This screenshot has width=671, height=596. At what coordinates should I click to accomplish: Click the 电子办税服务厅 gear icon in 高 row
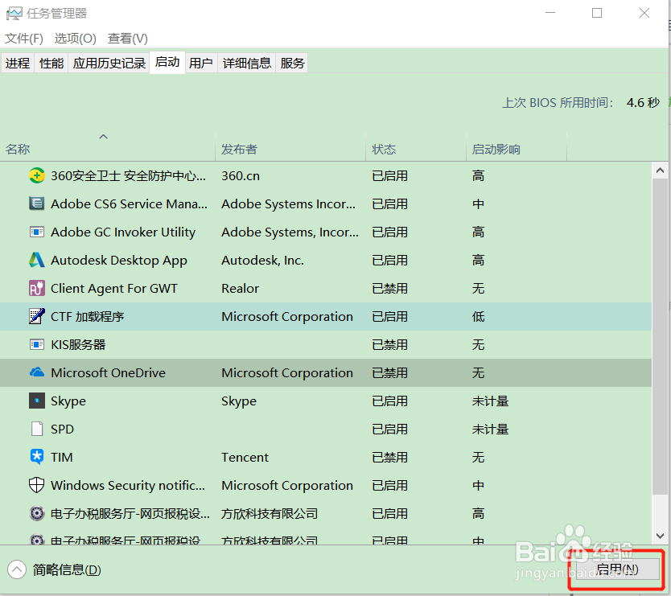click(37, 513)
